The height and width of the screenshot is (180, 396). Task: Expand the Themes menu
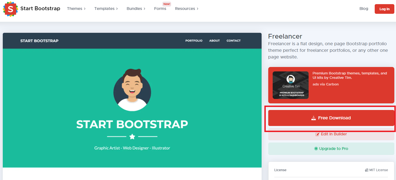76,9
